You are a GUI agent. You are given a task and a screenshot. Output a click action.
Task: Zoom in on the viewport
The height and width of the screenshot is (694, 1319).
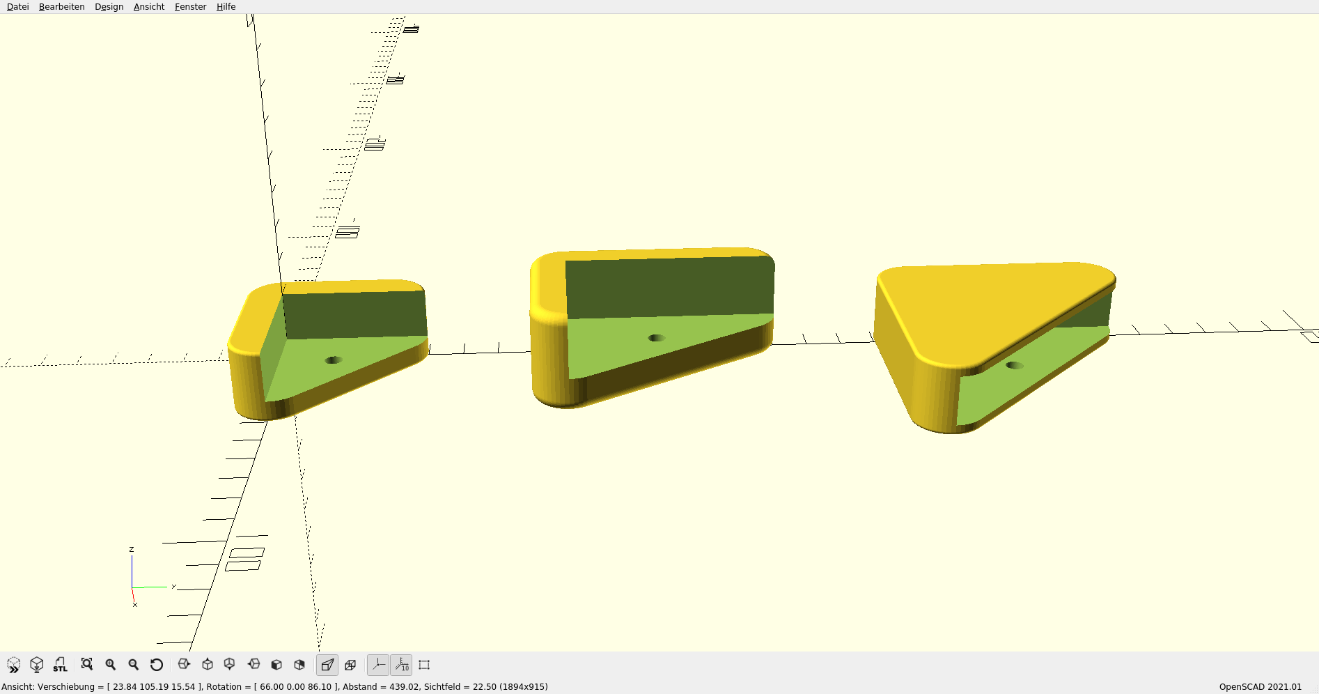111,665
